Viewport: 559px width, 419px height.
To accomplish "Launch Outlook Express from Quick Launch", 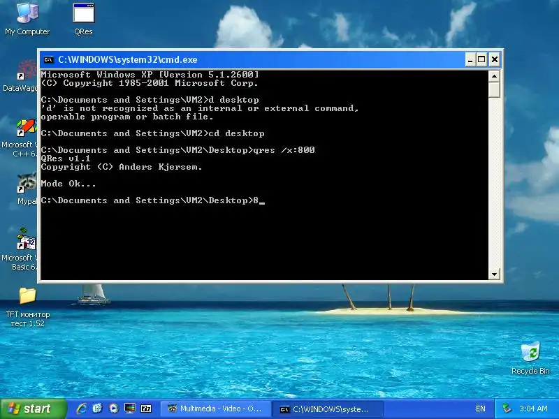I will (97, 409).
